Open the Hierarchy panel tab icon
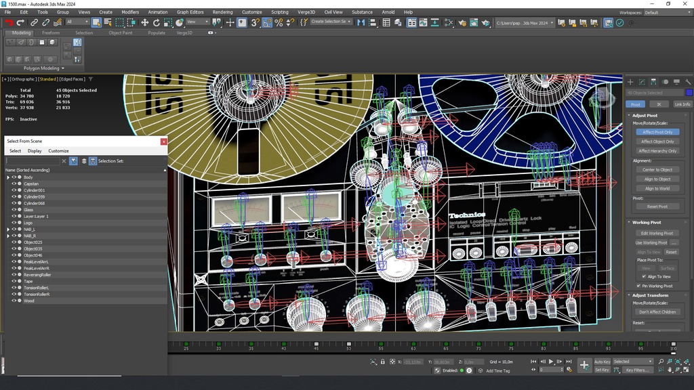 pyautogui.click(x=653, y=82)
